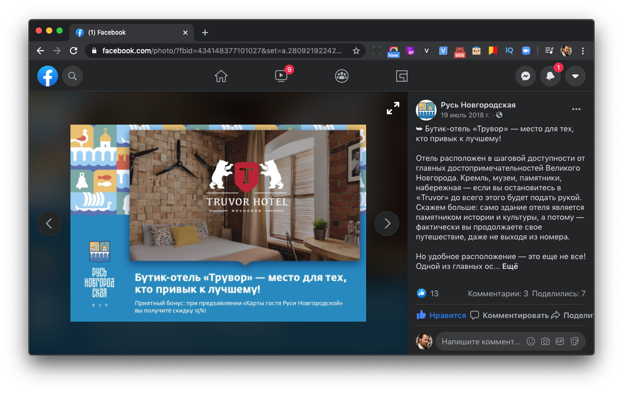
Task: Open the mail extension showing 966
Action: [x=460, y=51]
